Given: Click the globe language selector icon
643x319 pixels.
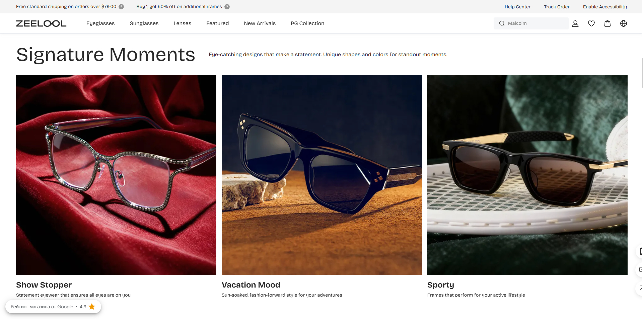Looking at the screenshot, I should click(624, 23).
